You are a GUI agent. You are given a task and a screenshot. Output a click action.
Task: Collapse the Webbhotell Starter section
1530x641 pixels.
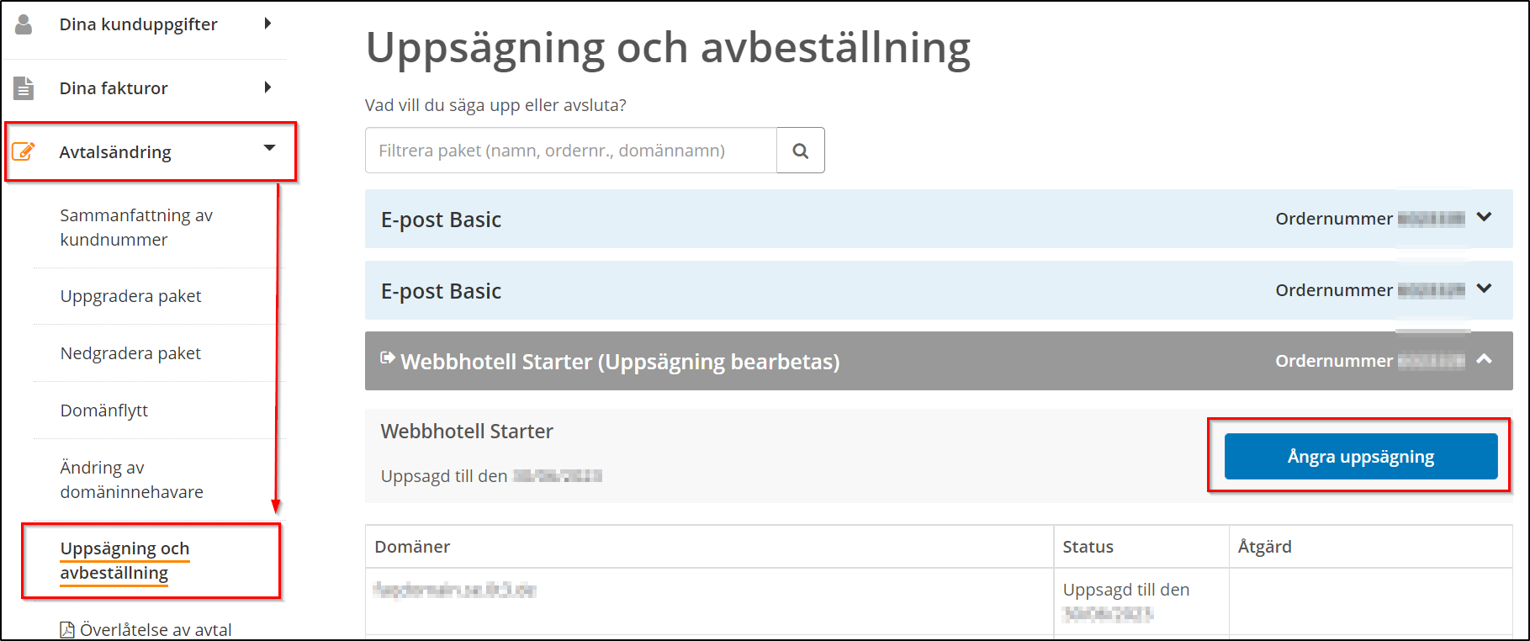click(1485, 360)
